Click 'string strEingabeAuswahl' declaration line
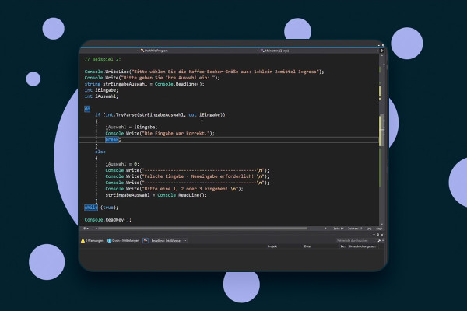467x311 pixels. [145, 84]
